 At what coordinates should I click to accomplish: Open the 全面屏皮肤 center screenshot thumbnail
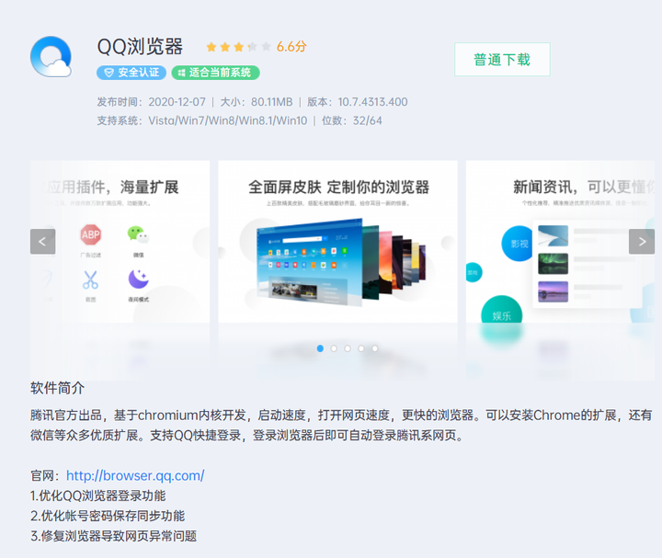pyautogui.click(x=337, y=242)
